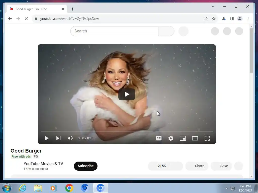Click the large center play button overlay
Image resolution: width=258 pixels, height=193 pixels.
pos(127,94)
